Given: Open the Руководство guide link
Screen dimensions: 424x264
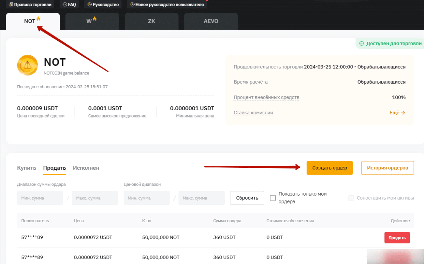Looking at the screenshot, I should (103, 4).
